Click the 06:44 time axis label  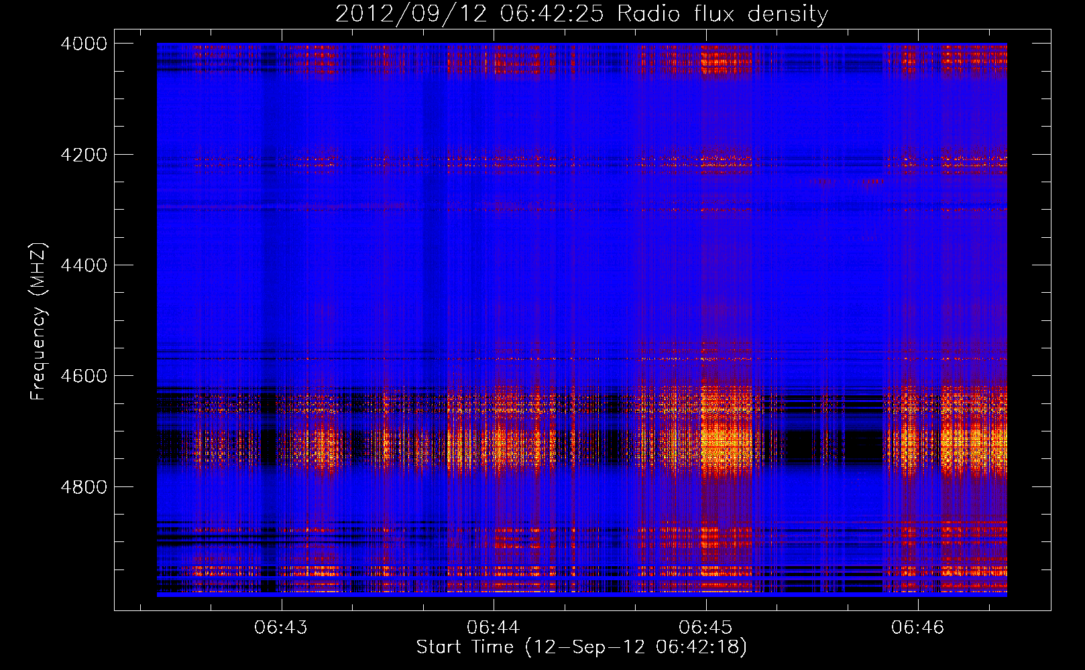(x=494, y=627)
